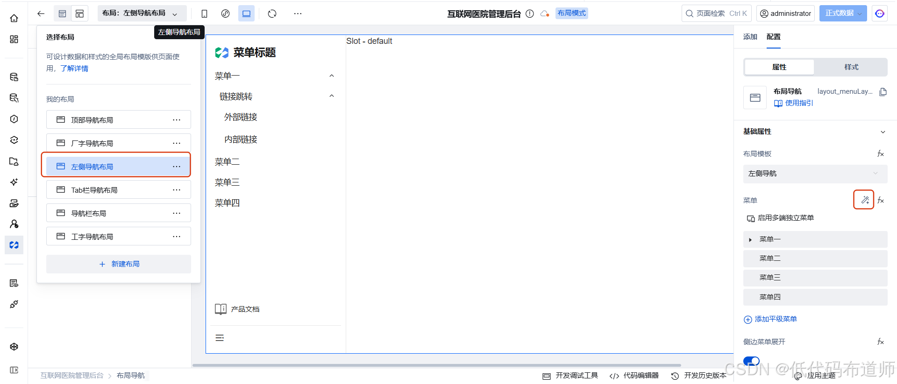Select 菜单二 row in the properties panel
This screenshot has height=384, width=897.
pyautogui.click(x=815, y=258)
